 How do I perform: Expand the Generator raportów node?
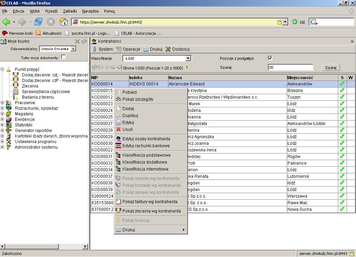pyautogui.click(x=2, y=131)
